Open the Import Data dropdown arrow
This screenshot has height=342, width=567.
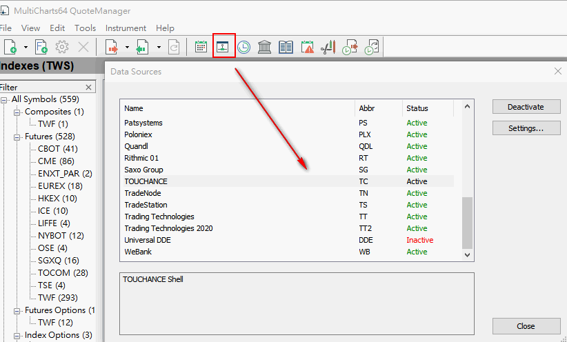point(127,47)
